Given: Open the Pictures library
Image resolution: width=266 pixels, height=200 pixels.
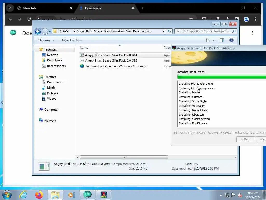Looking at the screenshot, I should pyautogui.click(x=52, y=93).
